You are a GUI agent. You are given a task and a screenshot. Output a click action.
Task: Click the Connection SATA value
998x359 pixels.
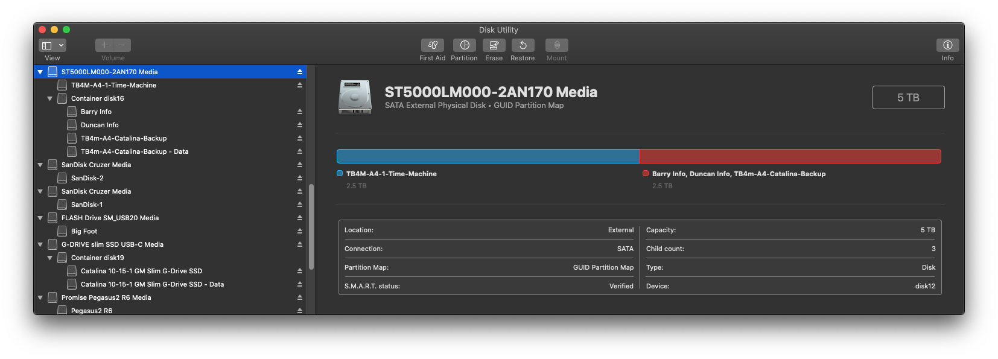tap(625, 249)
